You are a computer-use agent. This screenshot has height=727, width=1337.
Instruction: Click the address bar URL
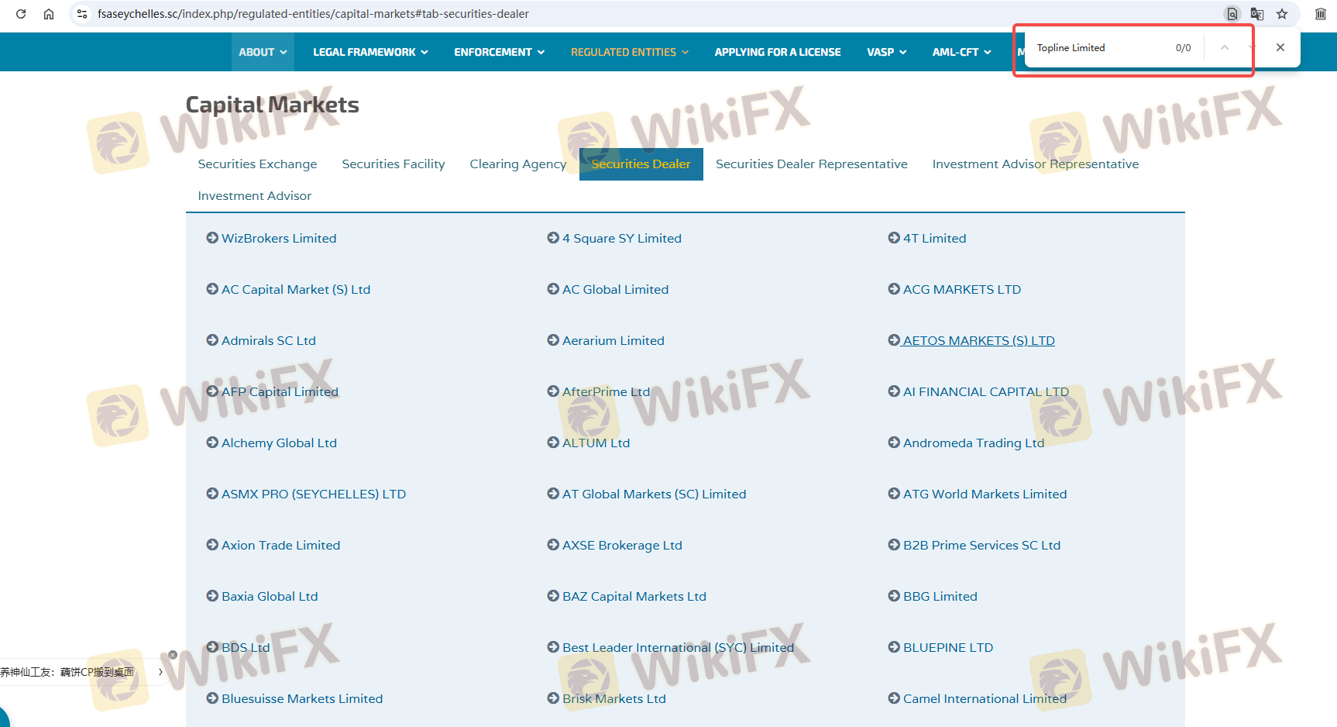pos(313,14)
